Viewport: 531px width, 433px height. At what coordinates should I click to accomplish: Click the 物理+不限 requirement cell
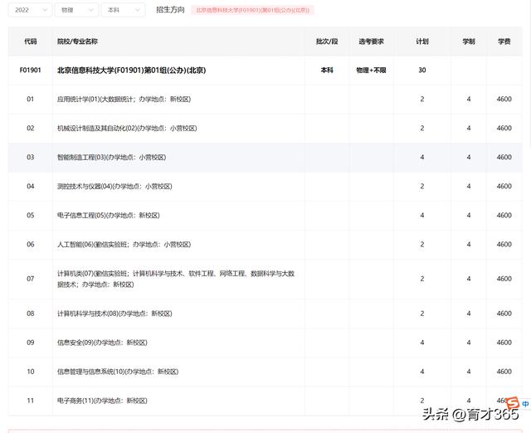371,70
